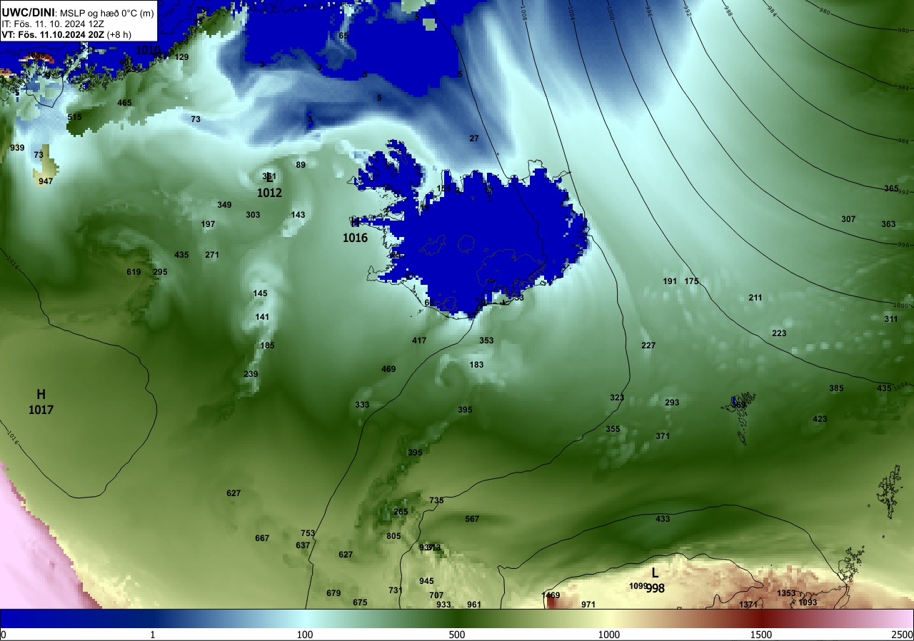Click the height value 27 north of Iceland
Screen dimensions: 914x641
(x=474, y=138)
